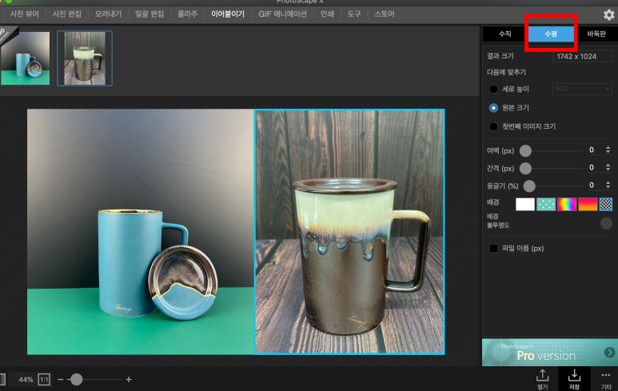Click the minus zoom out icon
Screen dimensions: 618x391
pos(60,380)
